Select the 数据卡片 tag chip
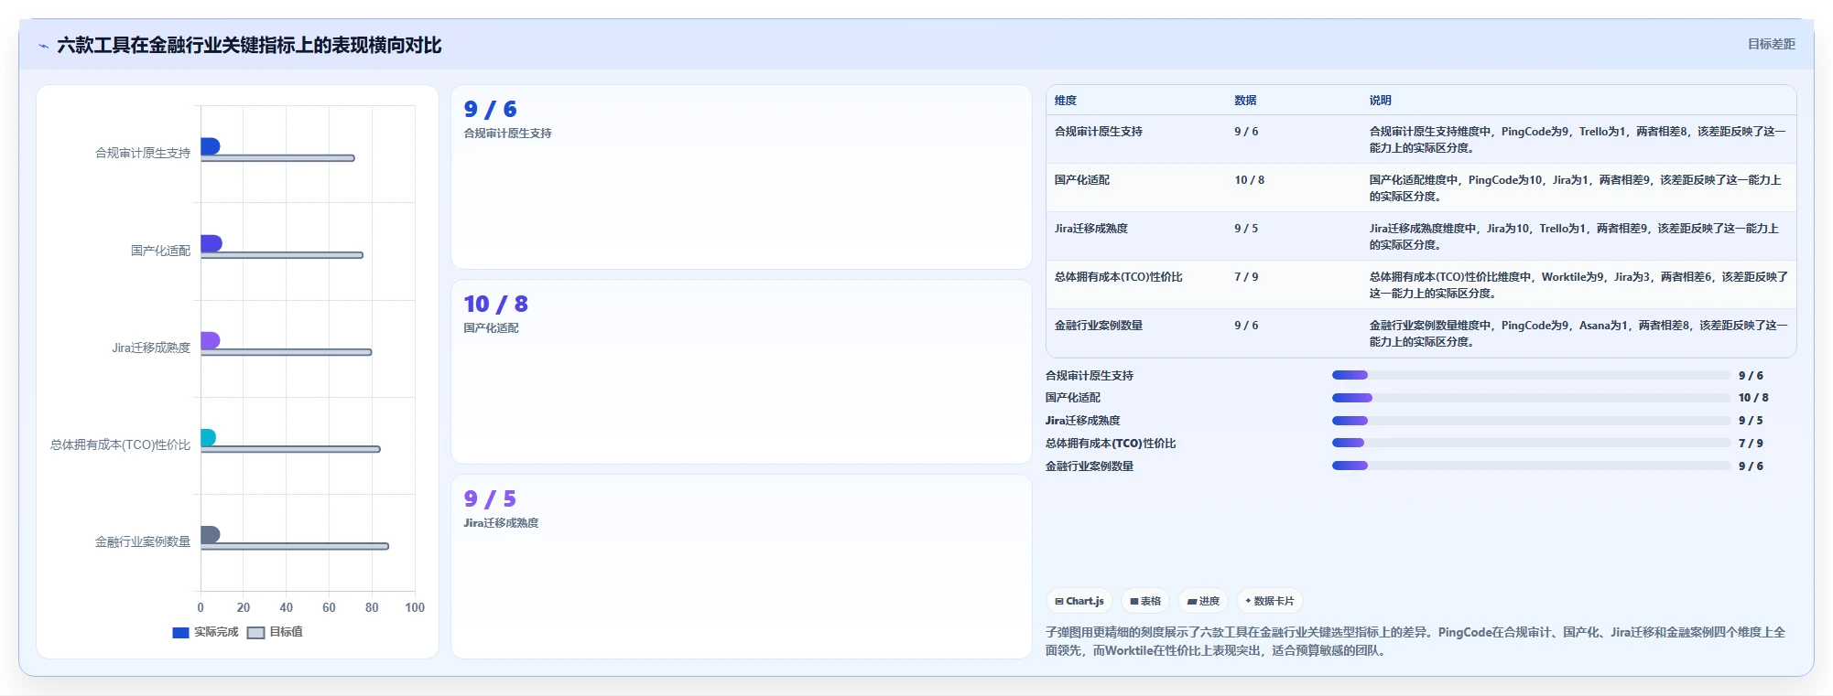 (1269, 601)
